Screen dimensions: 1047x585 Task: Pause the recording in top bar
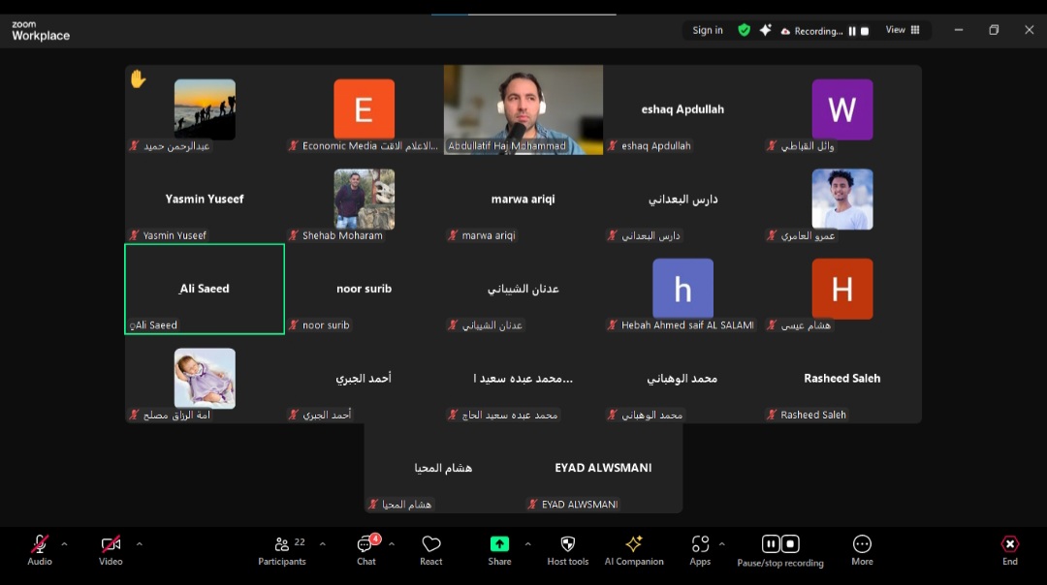[x=852, y=31]
